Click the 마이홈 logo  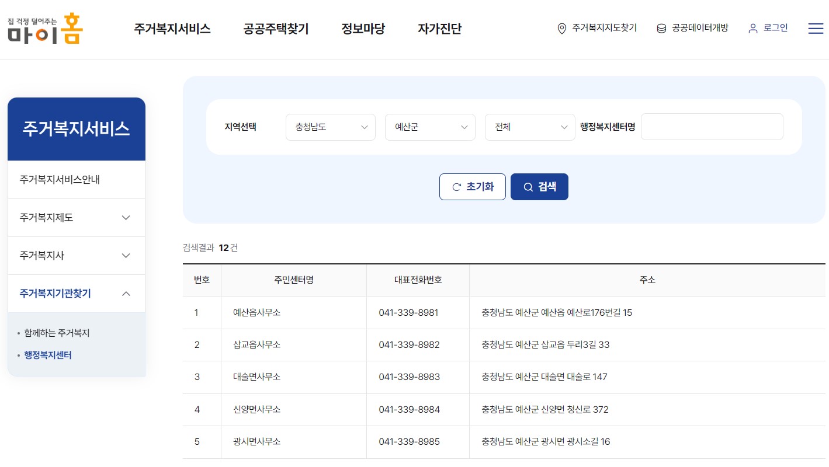[44, 28]
